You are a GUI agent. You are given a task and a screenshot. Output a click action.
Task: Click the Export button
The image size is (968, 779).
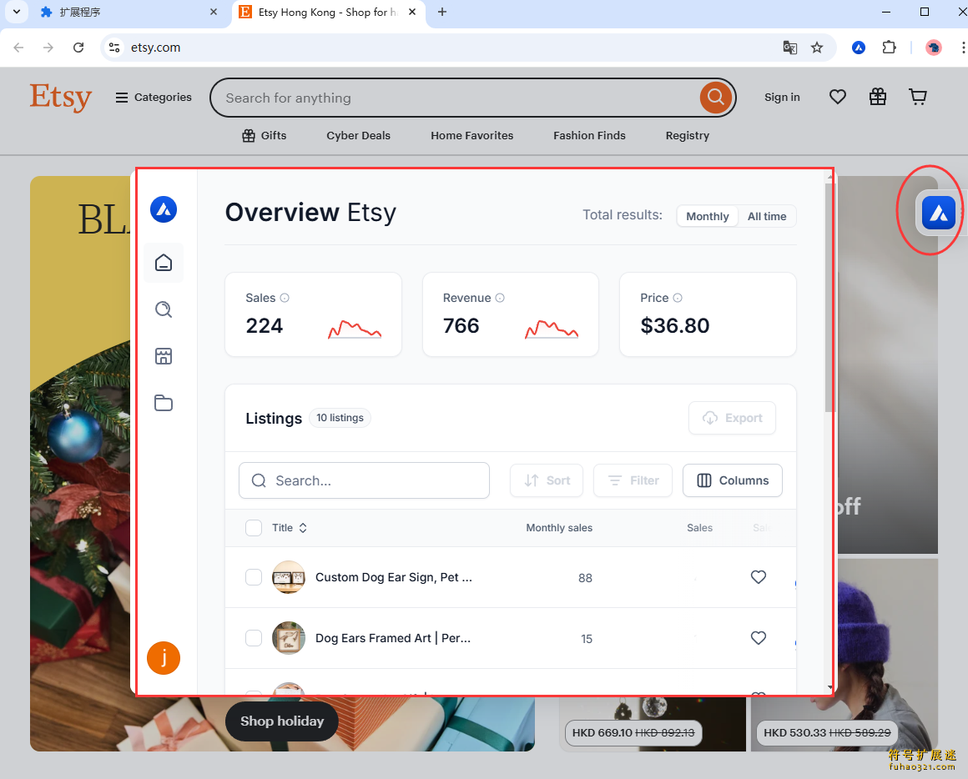[732, 418]
